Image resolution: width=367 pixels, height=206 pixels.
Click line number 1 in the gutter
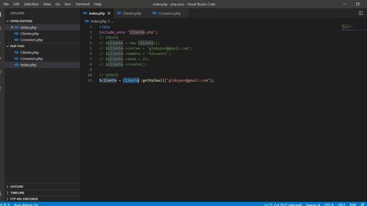click(91, 27)
